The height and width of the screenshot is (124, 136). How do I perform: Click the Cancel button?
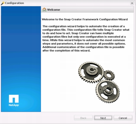point(123,118)
